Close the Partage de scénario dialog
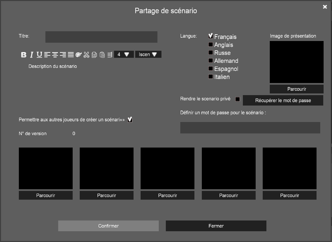Screen dimensions: 332x242 coord(325,7)
